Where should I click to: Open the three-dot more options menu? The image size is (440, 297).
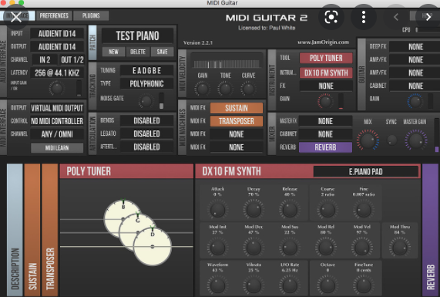pos(364,18)
